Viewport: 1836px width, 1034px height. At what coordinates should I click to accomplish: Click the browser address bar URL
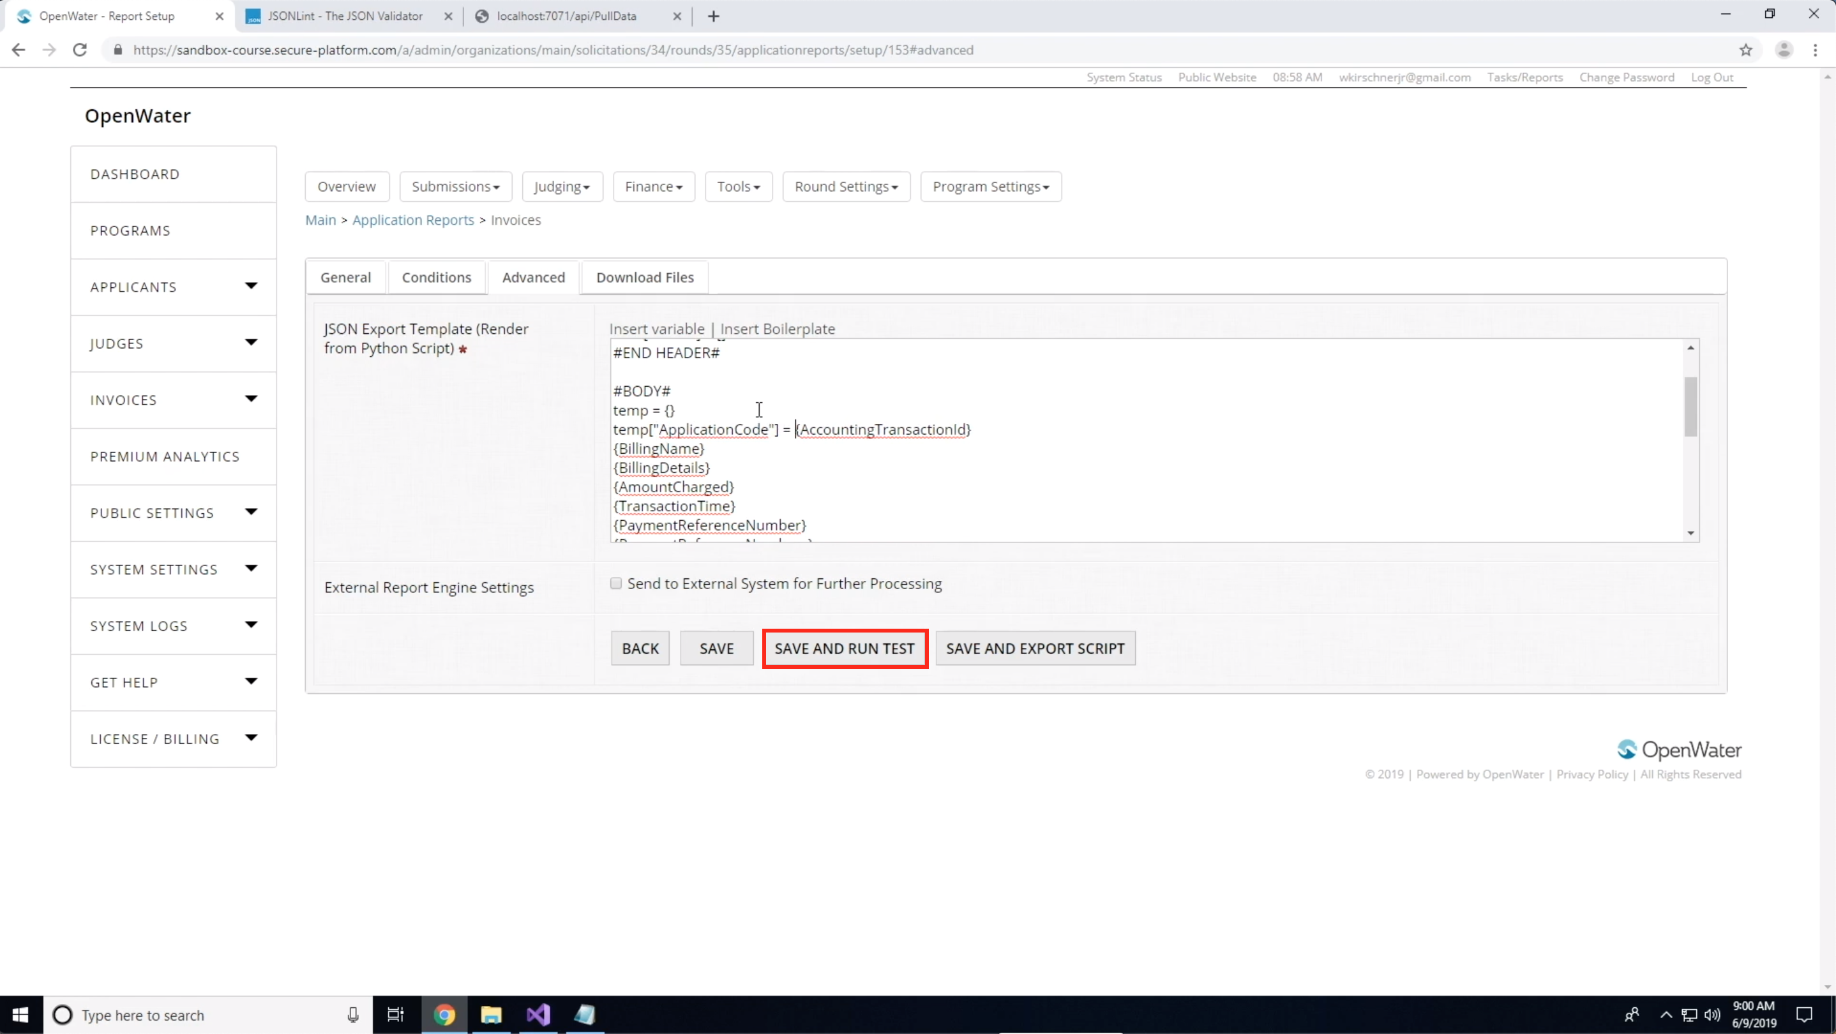click(x=553, y=50)
